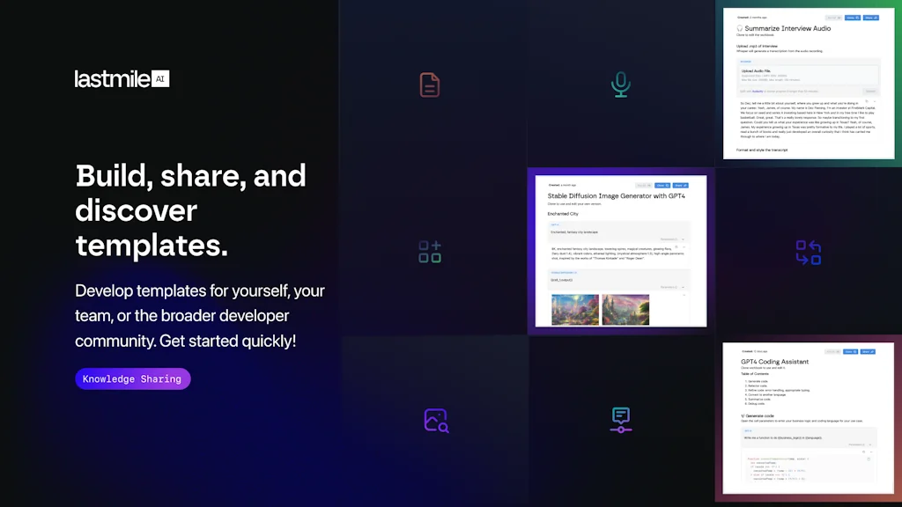Click Clone button in Summarize Interview Audio card

pyautogui.click(x=853, y=18)
